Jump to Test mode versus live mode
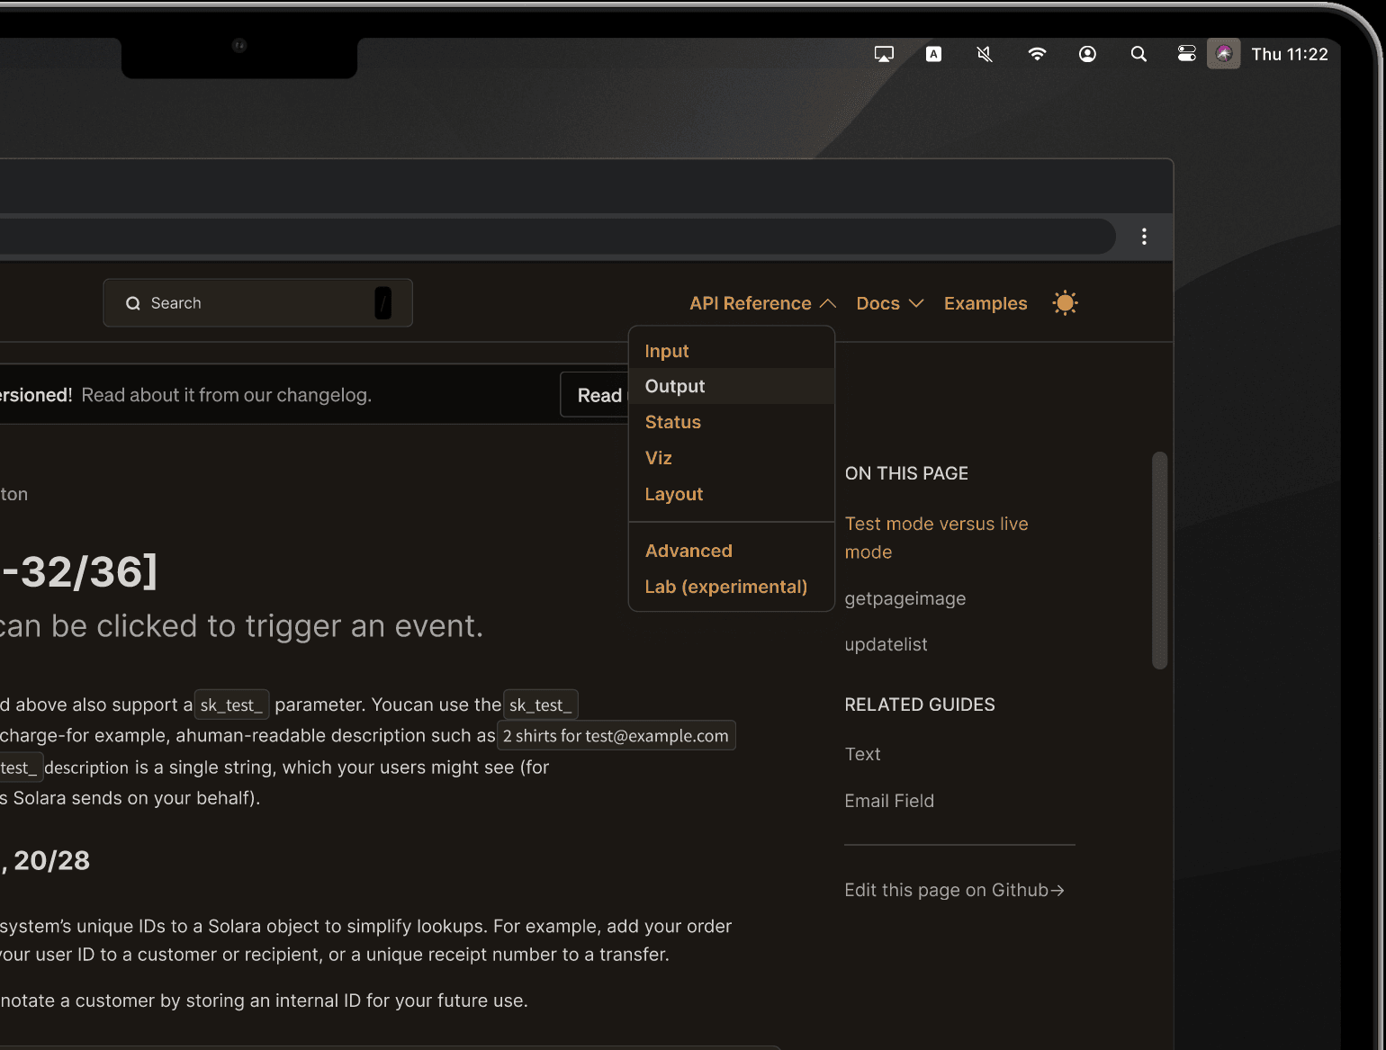This screenshot has height=1050, width=1386. click(936, 538)
